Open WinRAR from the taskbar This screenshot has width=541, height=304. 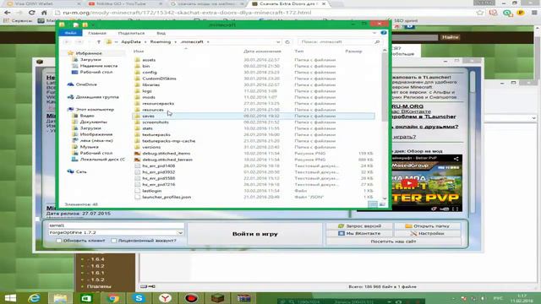pyautogui.click(x=243, y=298)
